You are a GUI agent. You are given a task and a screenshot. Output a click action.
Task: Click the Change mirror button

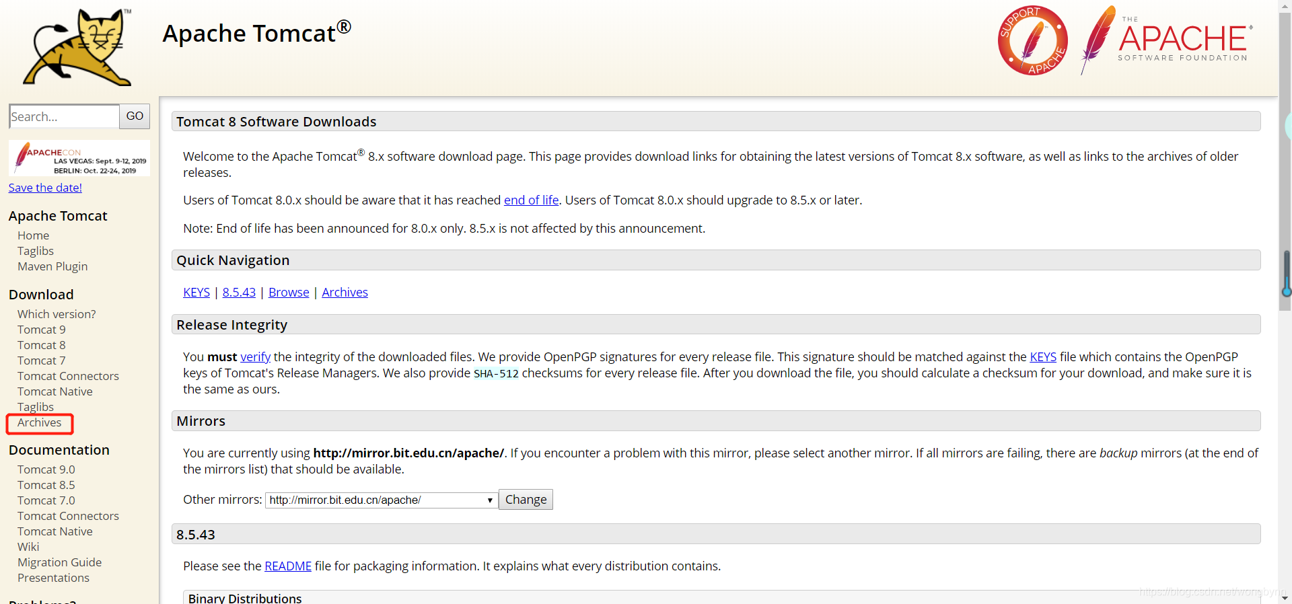pyautogui.click(x=526, y=500)
